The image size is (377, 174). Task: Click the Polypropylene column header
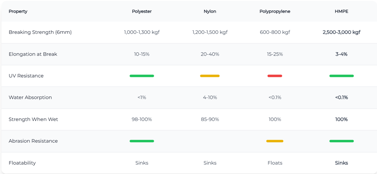[275, 11]
